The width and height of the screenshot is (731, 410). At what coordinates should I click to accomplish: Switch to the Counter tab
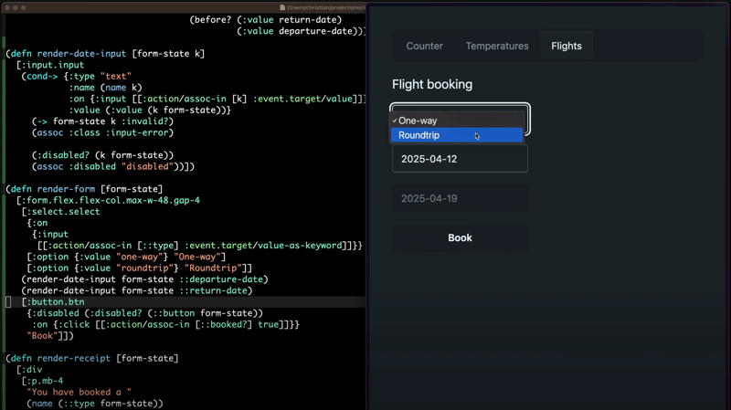[424, 47]
